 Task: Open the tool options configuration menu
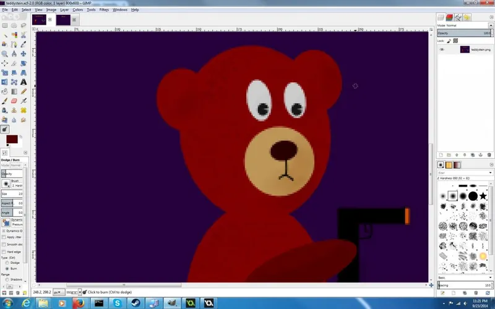[25, 153]
